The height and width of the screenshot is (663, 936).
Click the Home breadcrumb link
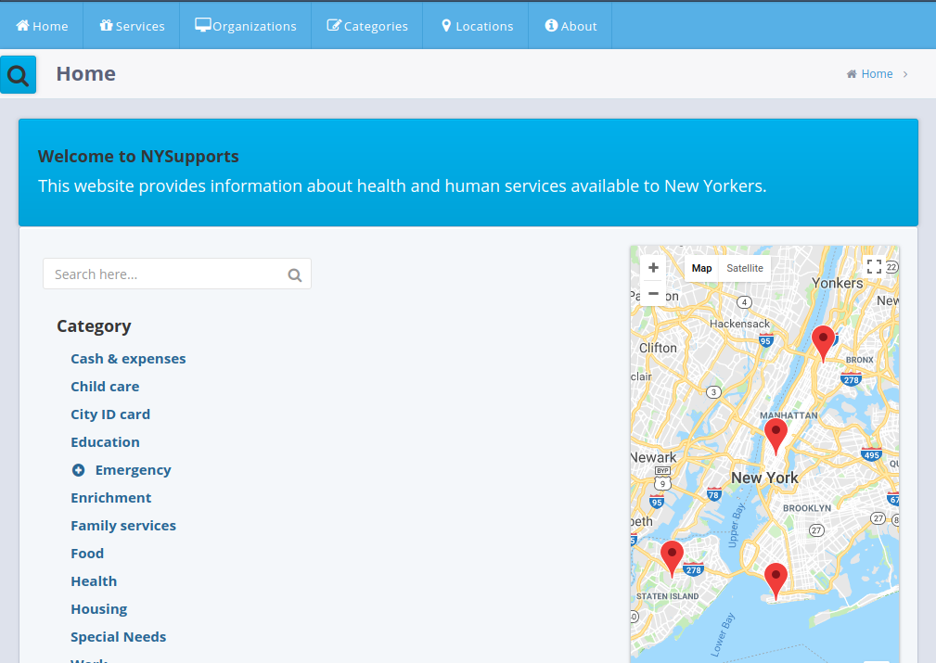click(x=877, y=74)
